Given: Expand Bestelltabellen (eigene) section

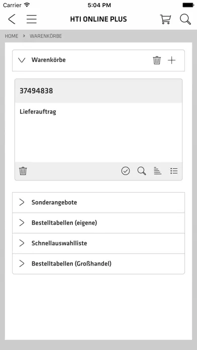Looking at the screenshot, I should pos(98,223).
